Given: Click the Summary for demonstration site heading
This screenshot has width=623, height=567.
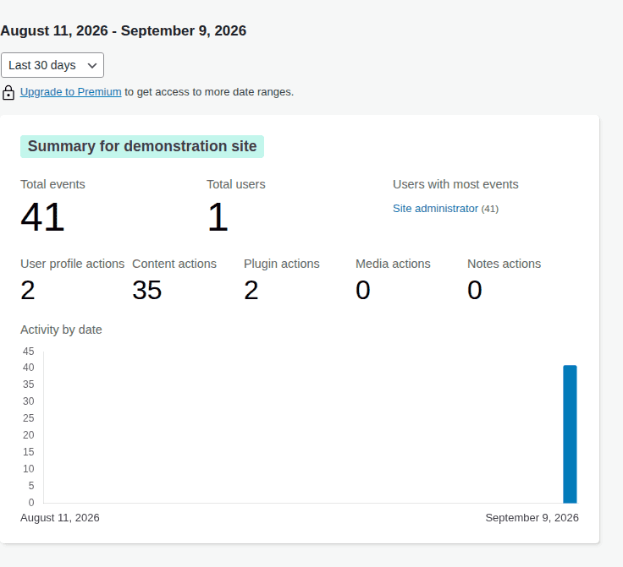Looking at the screenshot, I should tap(142, 146).
